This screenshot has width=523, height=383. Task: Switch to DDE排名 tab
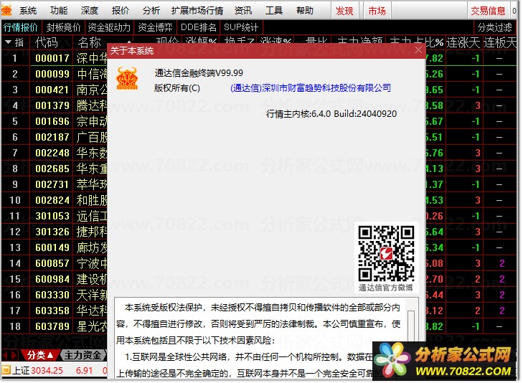coord(199,27)
